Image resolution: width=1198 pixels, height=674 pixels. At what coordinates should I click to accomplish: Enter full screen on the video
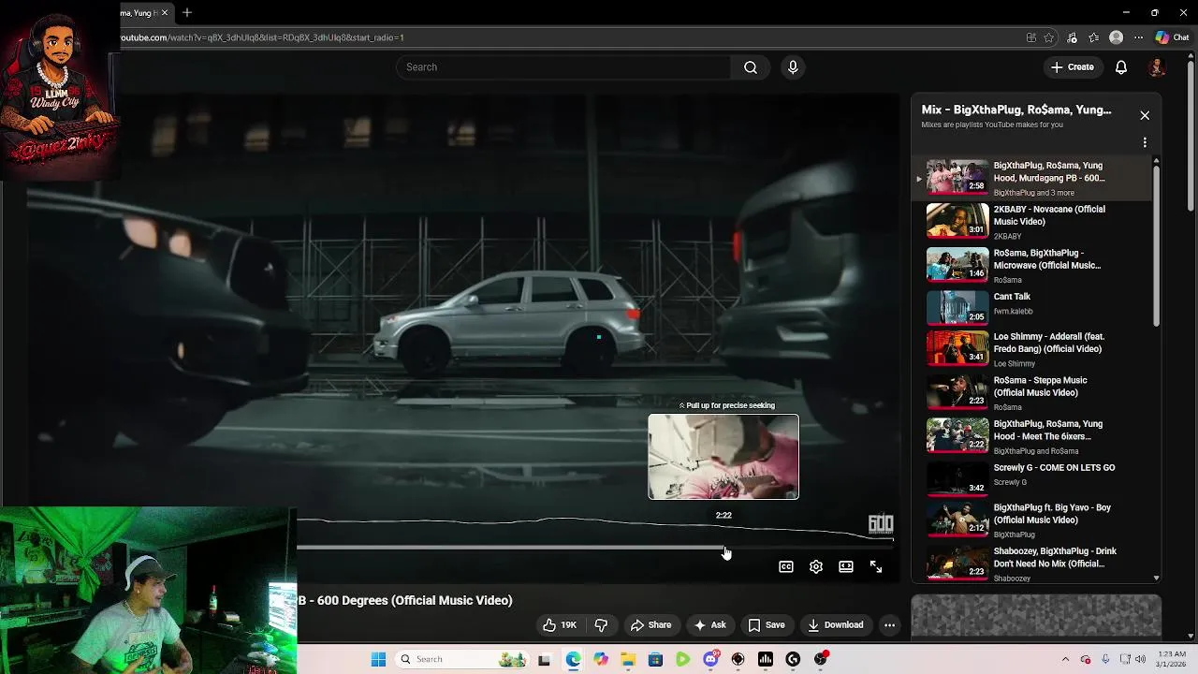click(876, 566)
